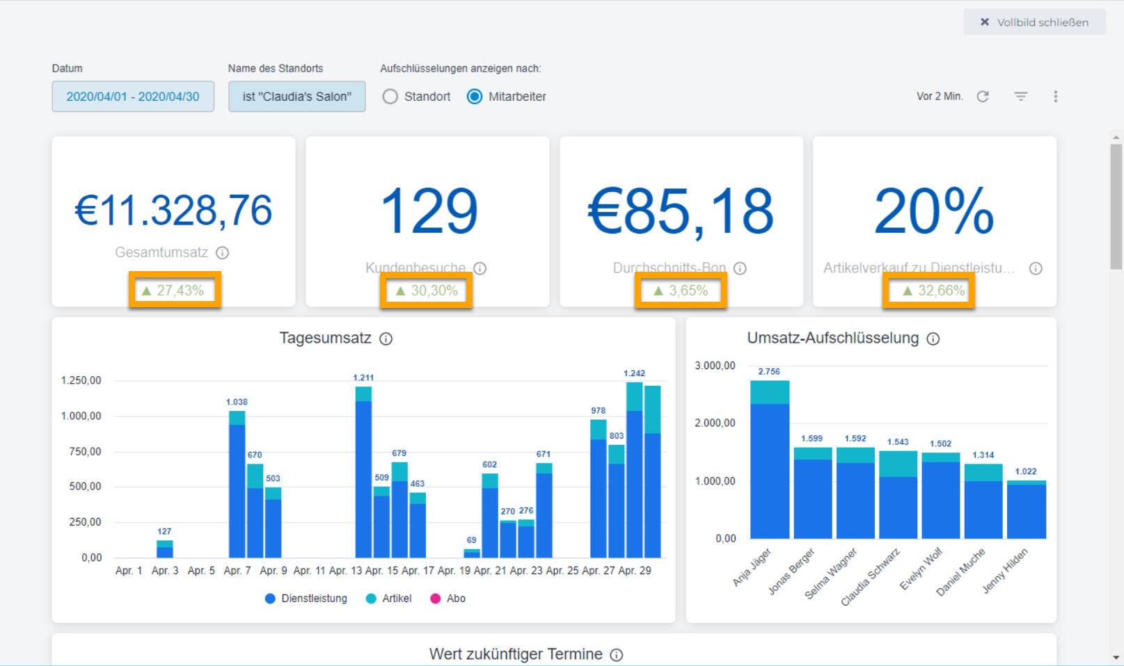Toggle Artikel series in chart legend
The width and height of the screenshot is (1124, 666).
[x=389, y=599]
